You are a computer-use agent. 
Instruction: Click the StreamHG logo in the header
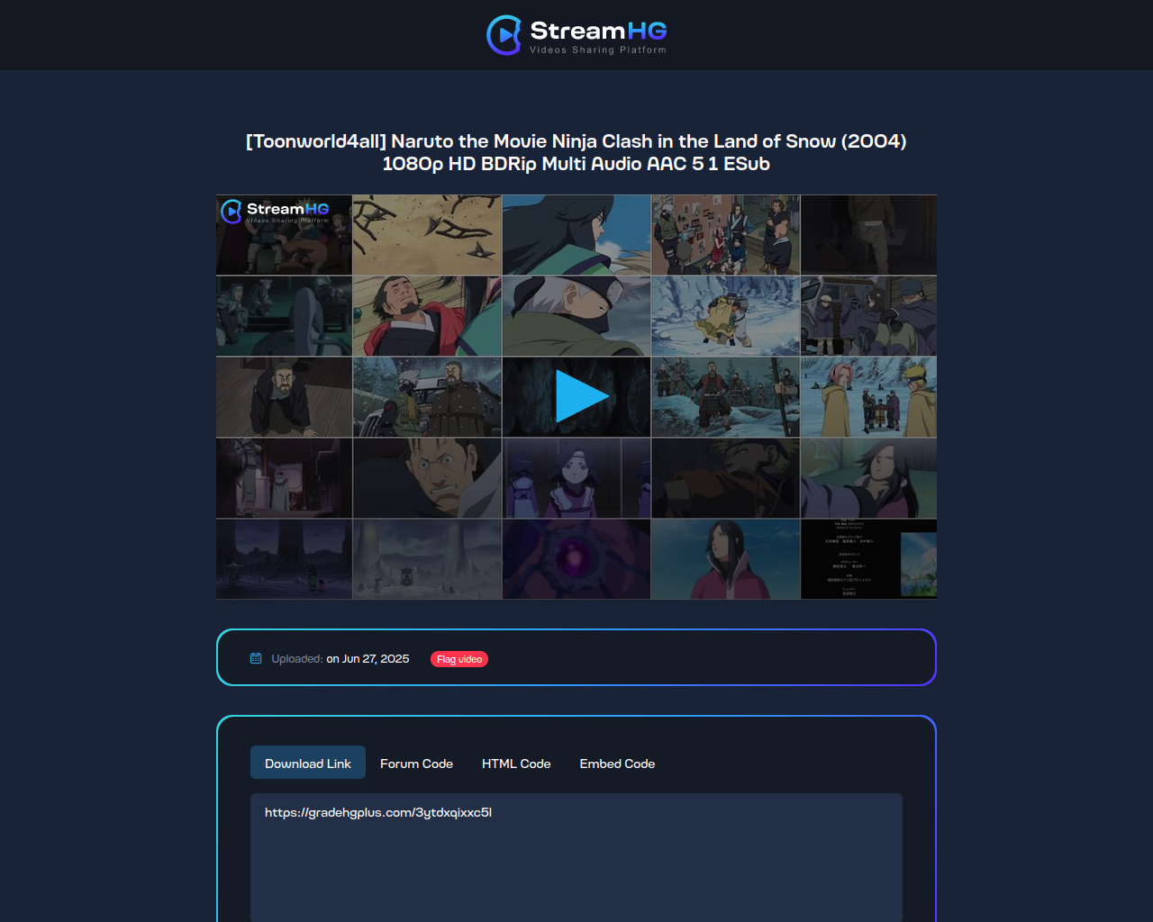coord(576,35)
